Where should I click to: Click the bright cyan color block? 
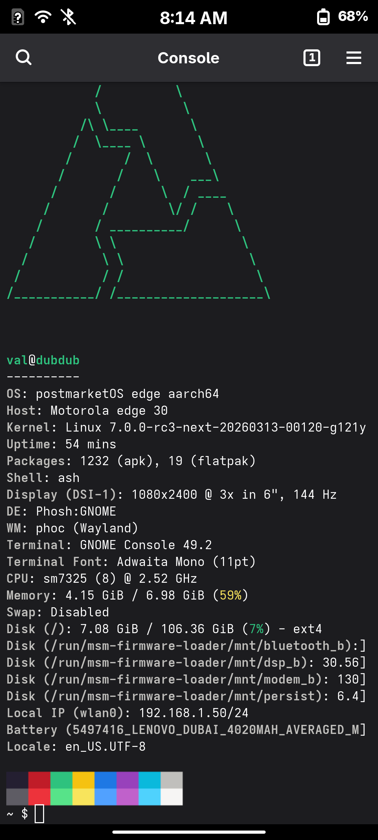149,797
